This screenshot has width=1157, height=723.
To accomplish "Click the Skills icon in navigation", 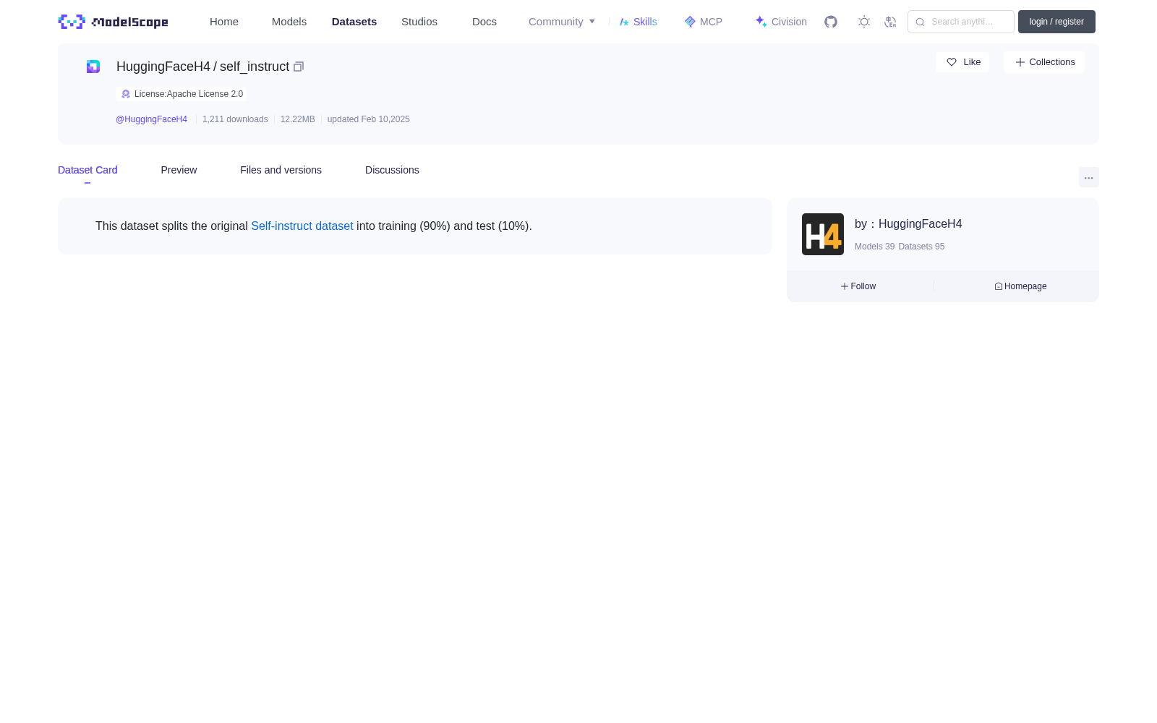I will (624, 22).
